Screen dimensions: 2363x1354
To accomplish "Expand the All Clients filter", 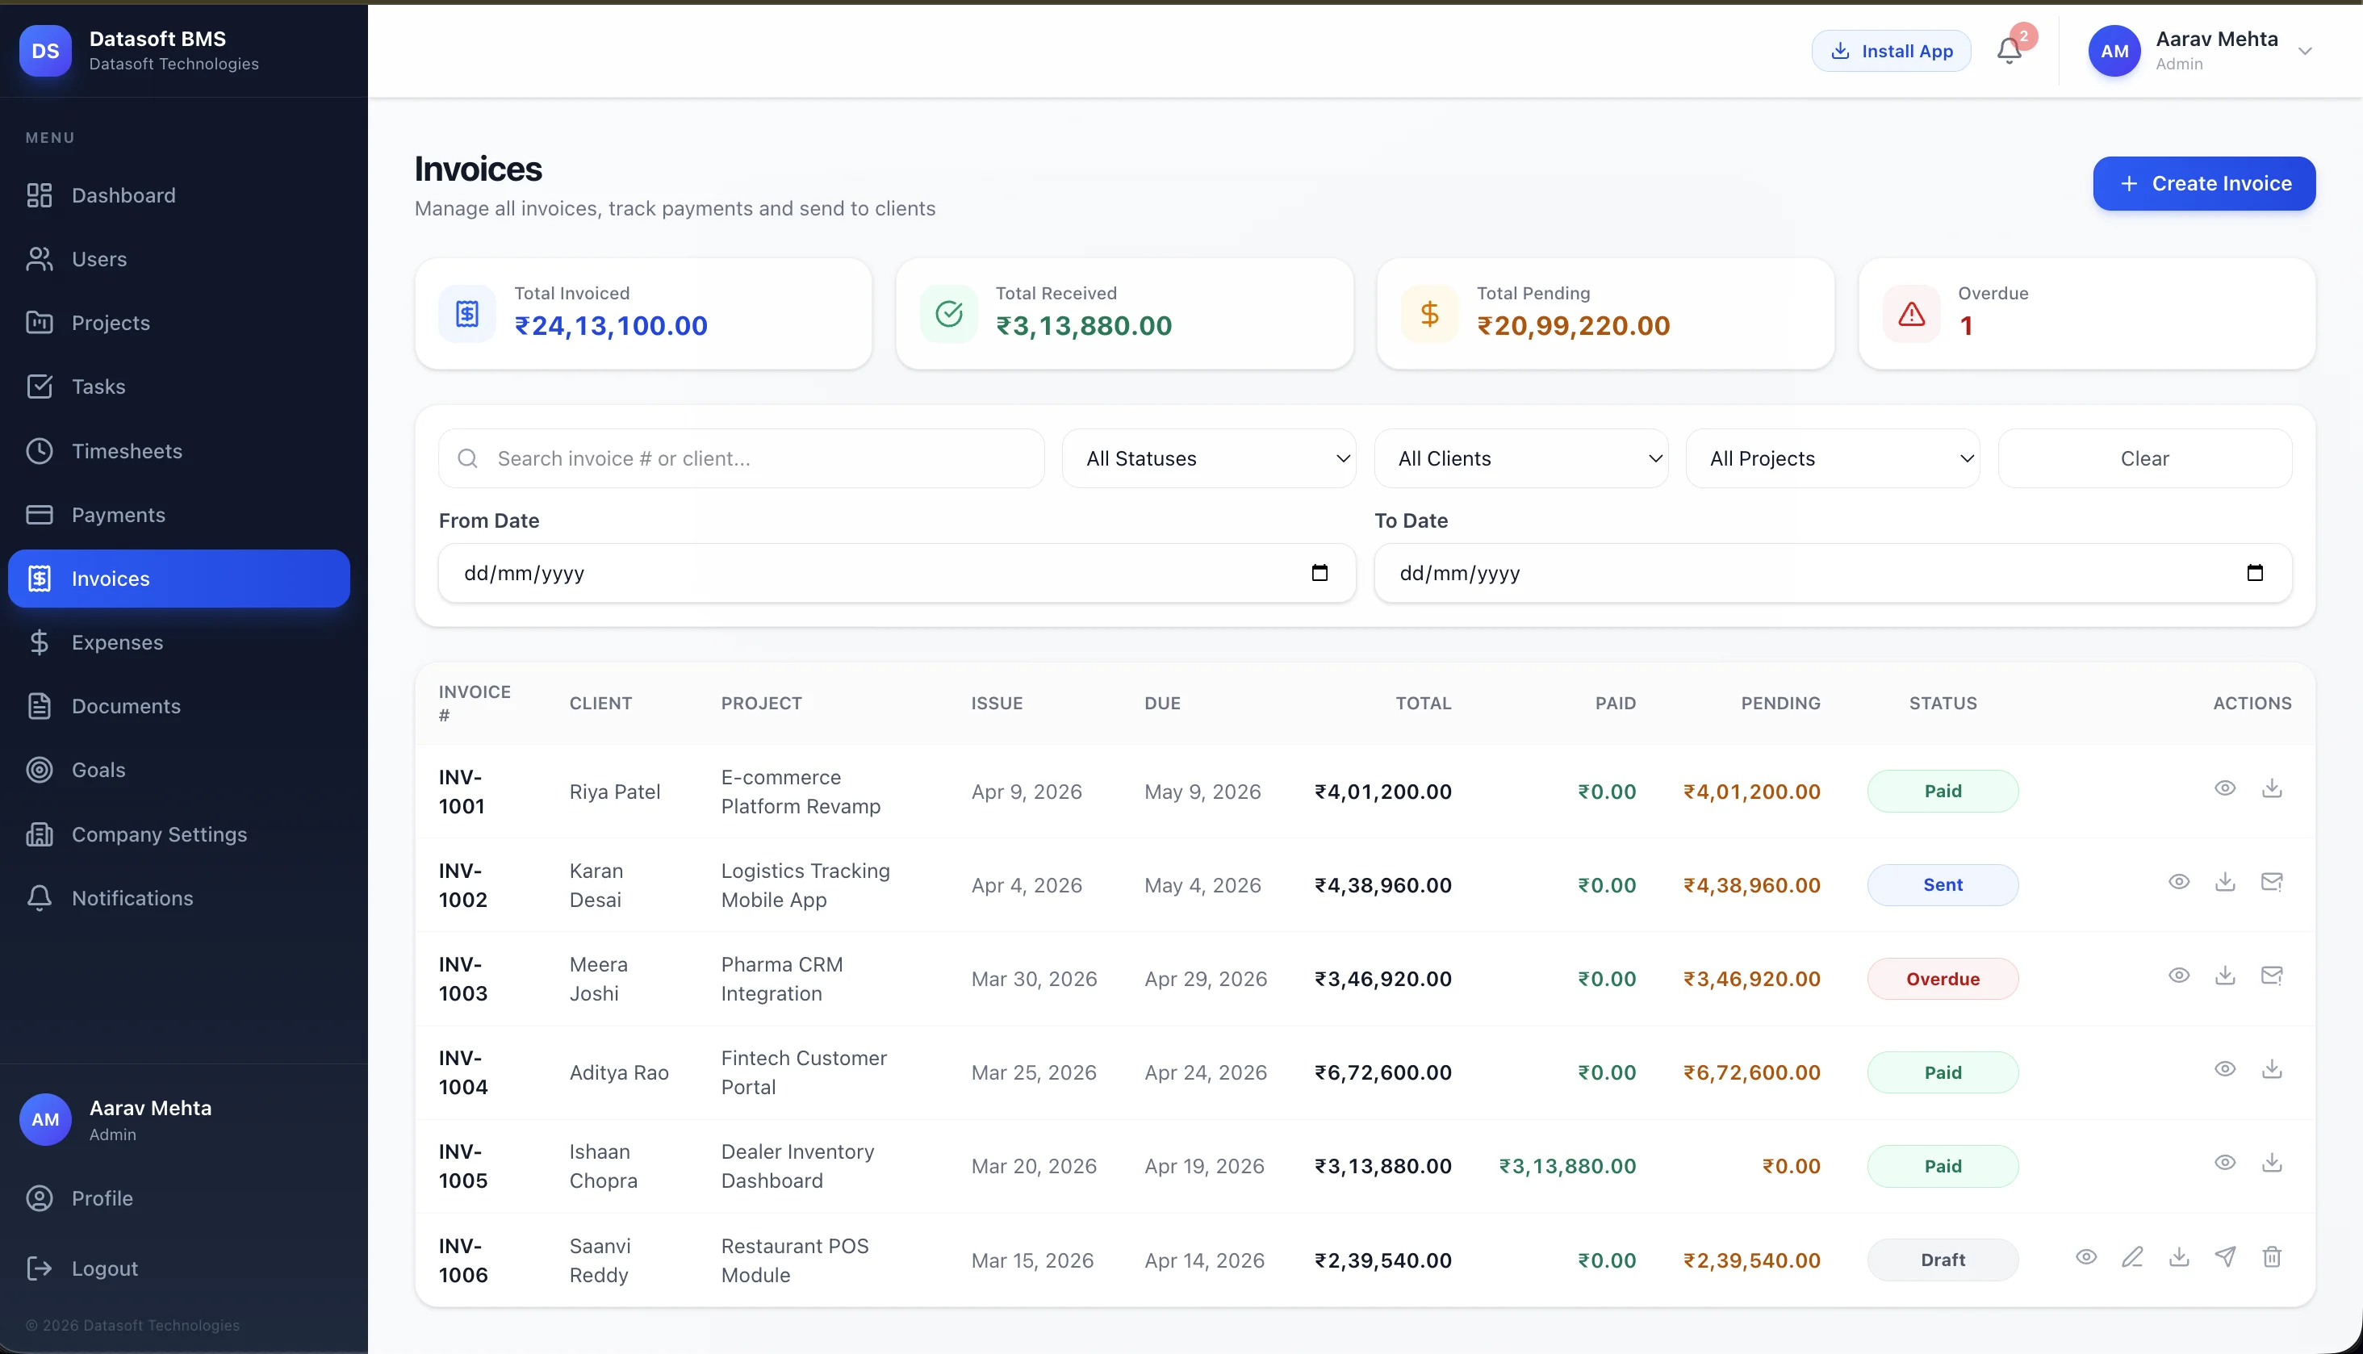I will 1520,458.
